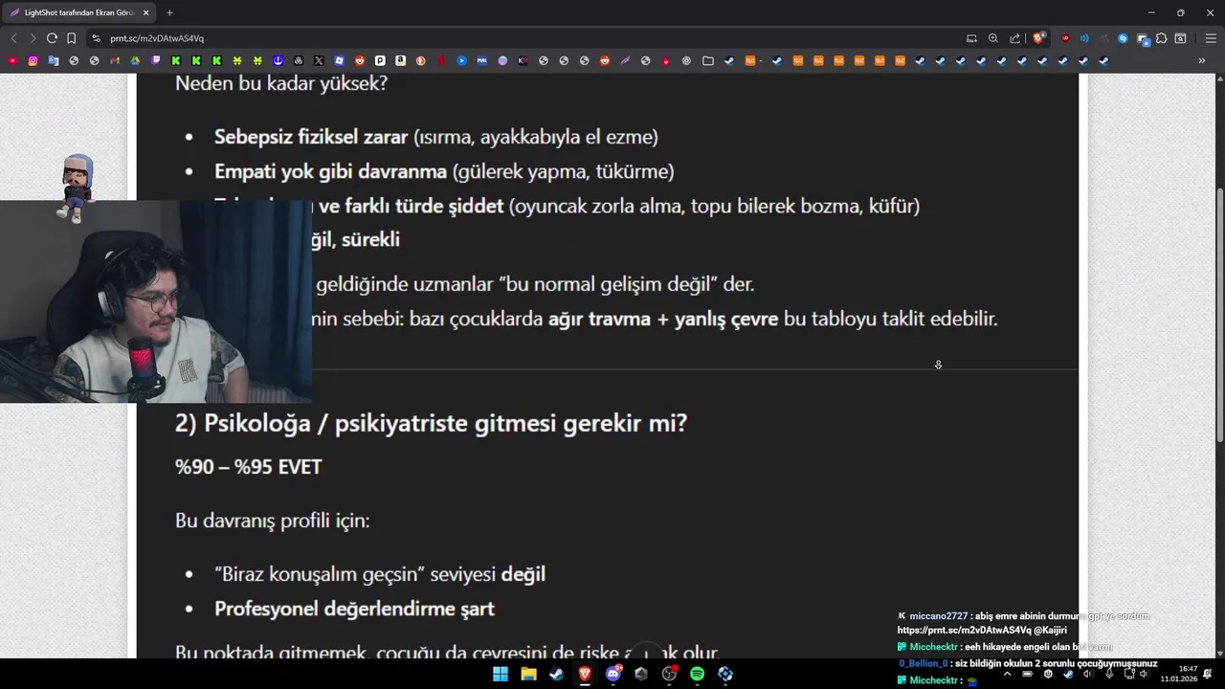Screen dimensions: 1225x689
Task: Open the Shazam extension icon
Action: (1123, 38)
